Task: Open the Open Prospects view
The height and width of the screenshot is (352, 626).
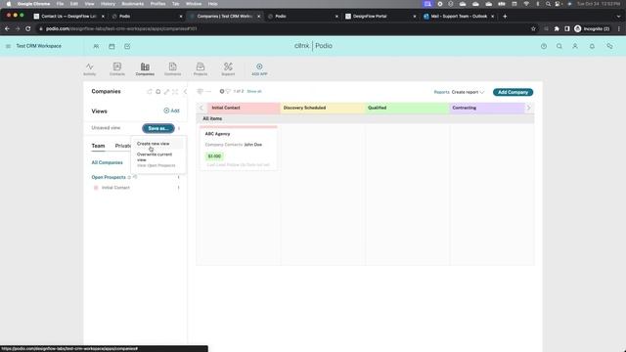Action: point(109,177)
